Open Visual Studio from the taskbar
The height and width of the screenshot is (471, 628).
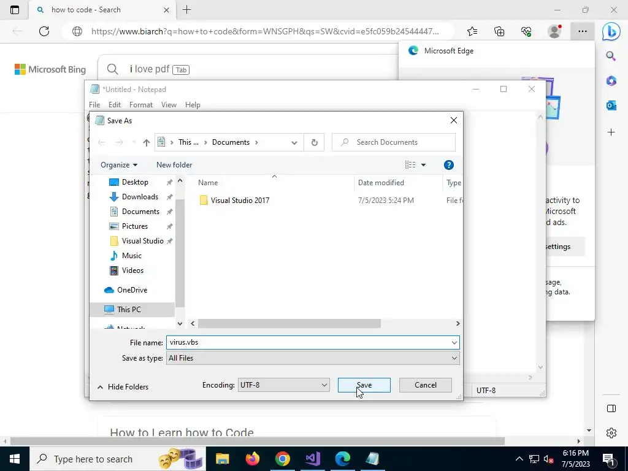coord(312,459)
